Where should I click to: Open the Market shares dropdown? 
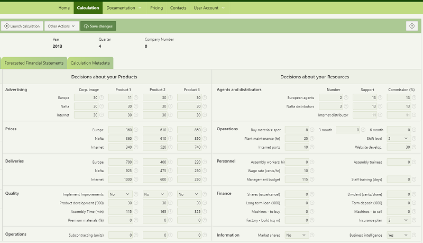(x=297, y=235)
